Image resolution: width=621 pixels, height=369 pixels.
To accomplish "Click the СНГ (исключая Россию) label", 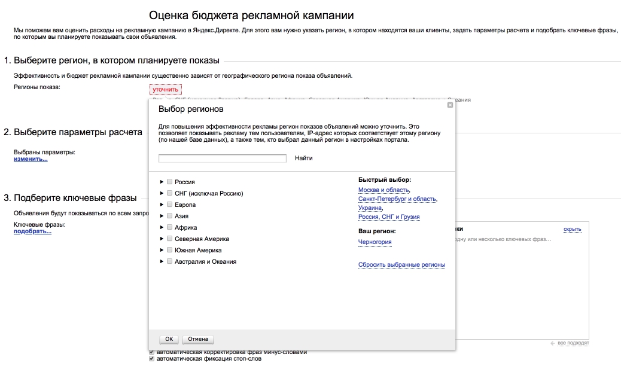I will point(209,194).
